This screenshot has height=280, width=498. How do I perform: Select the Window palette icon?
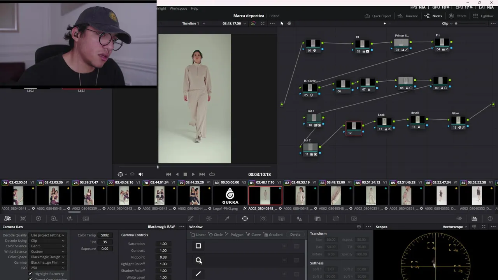pyautogui.click(x=245, y=219)
